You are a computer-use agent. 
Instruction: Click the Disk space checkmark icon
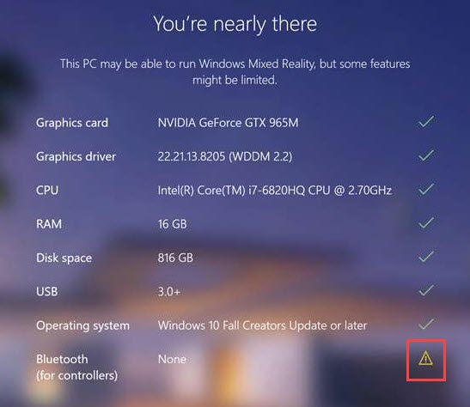[426, 257]
